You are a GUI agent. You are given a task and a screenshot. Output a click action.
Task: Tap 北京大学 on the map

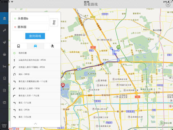[94, 90]
